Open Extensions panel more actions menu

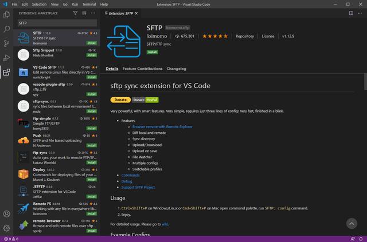point(93,13)
